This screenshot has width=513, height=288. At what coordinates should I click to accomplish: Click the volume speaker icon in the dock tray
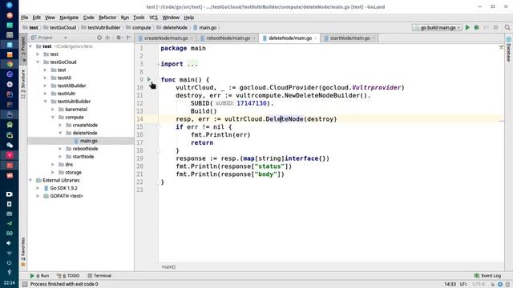point(9,243)
